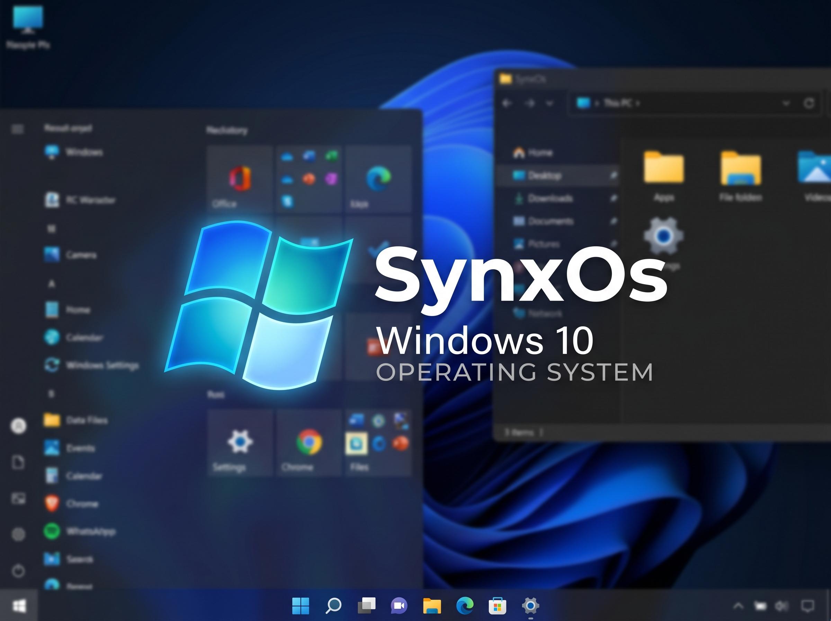Image resolution: width=831 pixels, height=621 pixels.
Task: Open Events app in Start list
Action: [x=70, y=448]
